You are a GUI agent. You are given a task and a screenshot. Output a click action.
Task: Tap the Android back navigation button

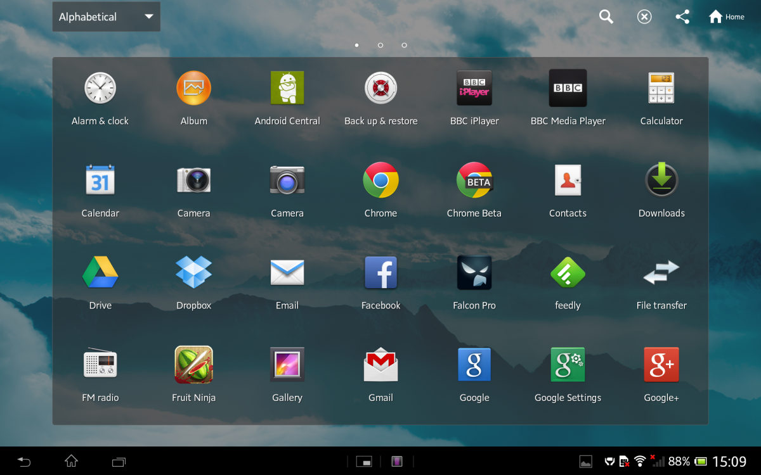coord(24,461)
